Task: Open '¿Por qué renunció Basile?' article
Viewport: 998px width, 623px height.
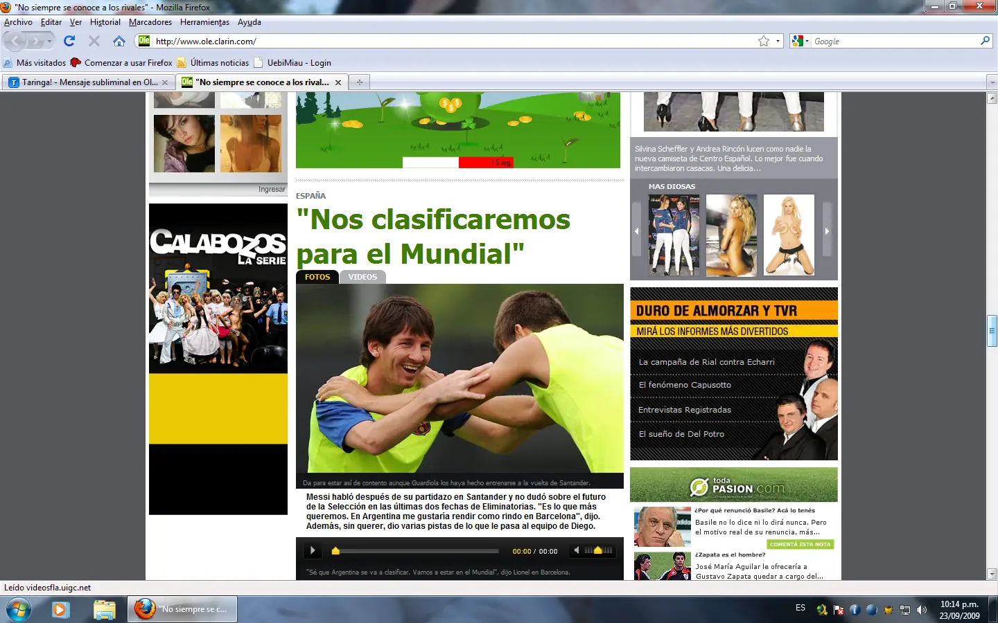Action: pyautogui.click(x=755, y=510)
